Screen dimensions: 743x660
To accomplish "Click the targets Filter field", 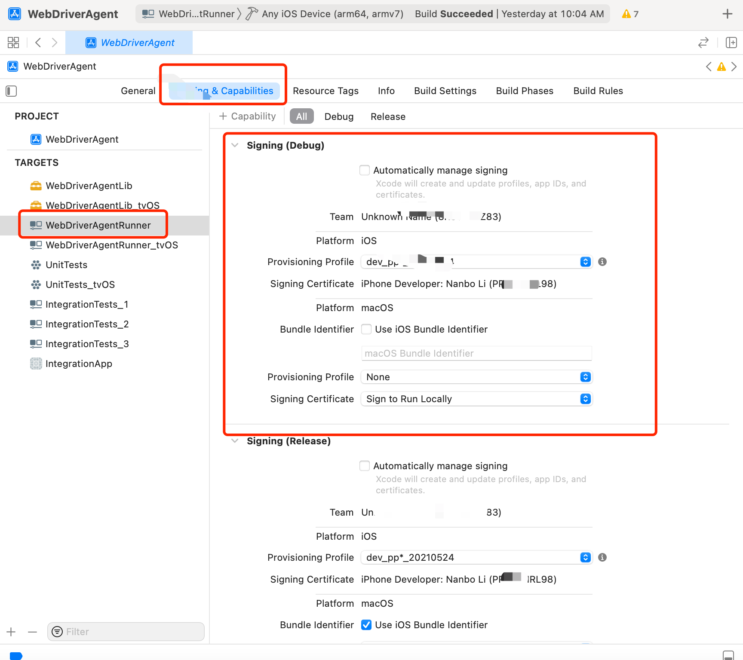I will [126, 632].
